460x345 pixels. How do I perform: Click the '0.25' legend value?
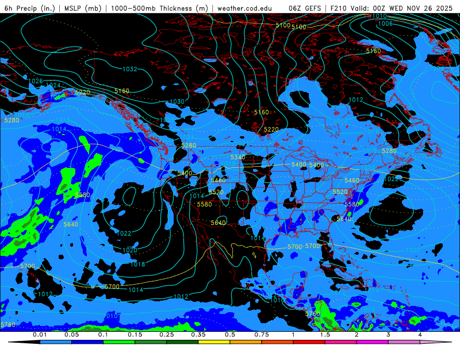click(x=167, y=335)
